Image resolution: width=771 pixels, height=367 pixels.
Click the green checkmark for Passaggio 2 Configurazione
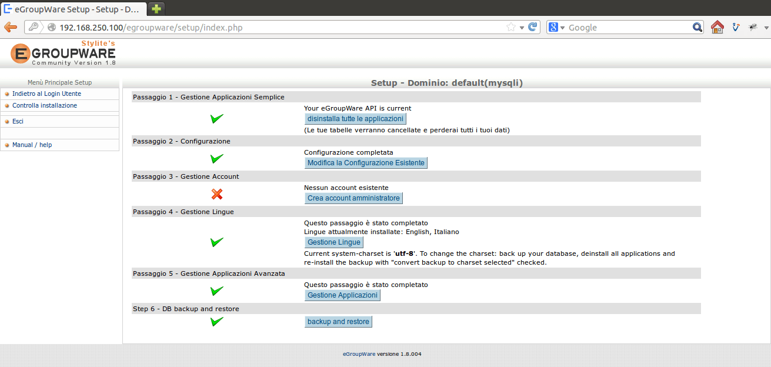click(217, 158)
